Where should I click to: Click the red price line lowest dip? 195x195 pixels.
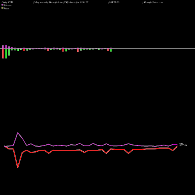coord(18,167)
